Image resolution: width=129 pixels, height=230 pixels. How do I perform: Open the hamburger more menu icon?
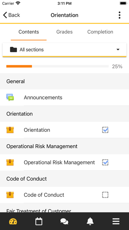116,221
